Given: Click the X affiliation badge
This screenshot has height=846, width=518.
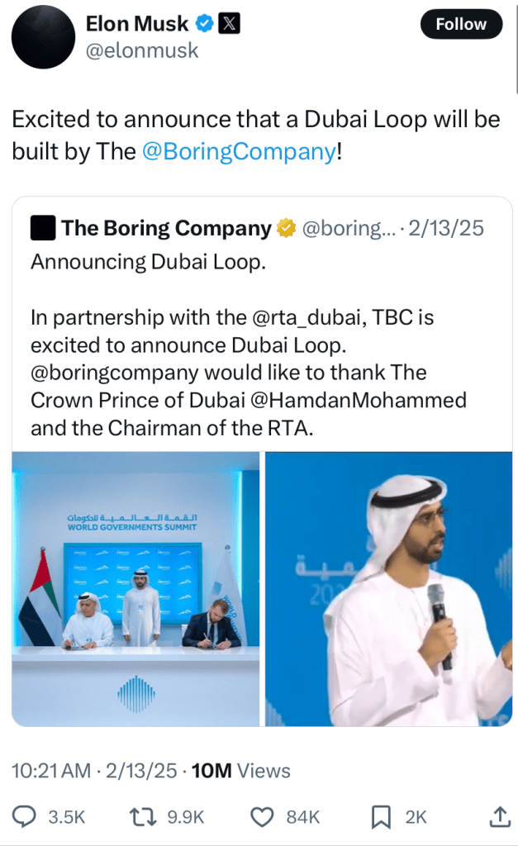Looking at the screenshot, I should coord(229,24).
